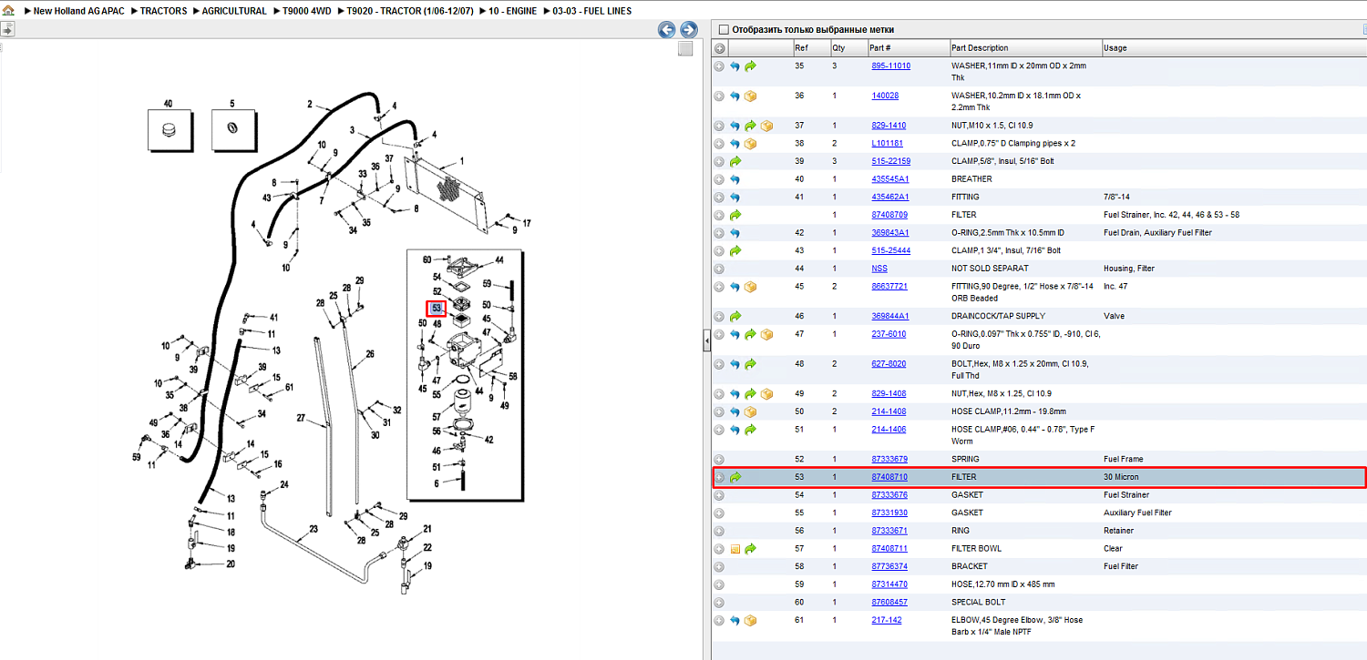Screen dimensions: 1367x660
Task: Click the green arrow icon in Ref 35 row
Action: 750,66
